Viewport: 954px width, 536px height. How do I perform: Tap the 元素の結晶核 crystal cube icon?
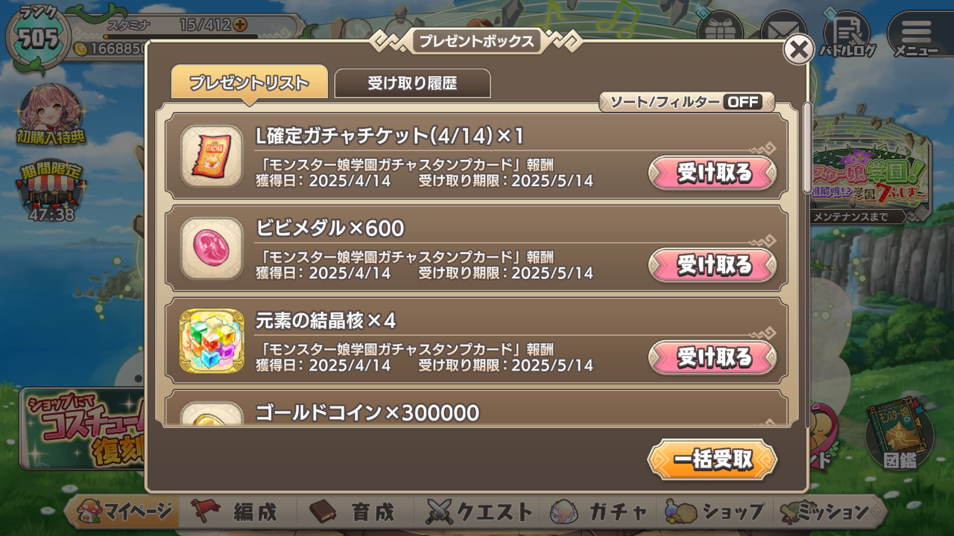pos(212,340)
